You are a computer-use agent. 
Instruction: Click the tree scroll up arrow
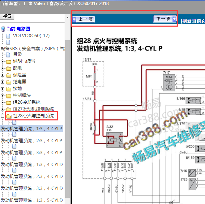click(x=67, y=17)
